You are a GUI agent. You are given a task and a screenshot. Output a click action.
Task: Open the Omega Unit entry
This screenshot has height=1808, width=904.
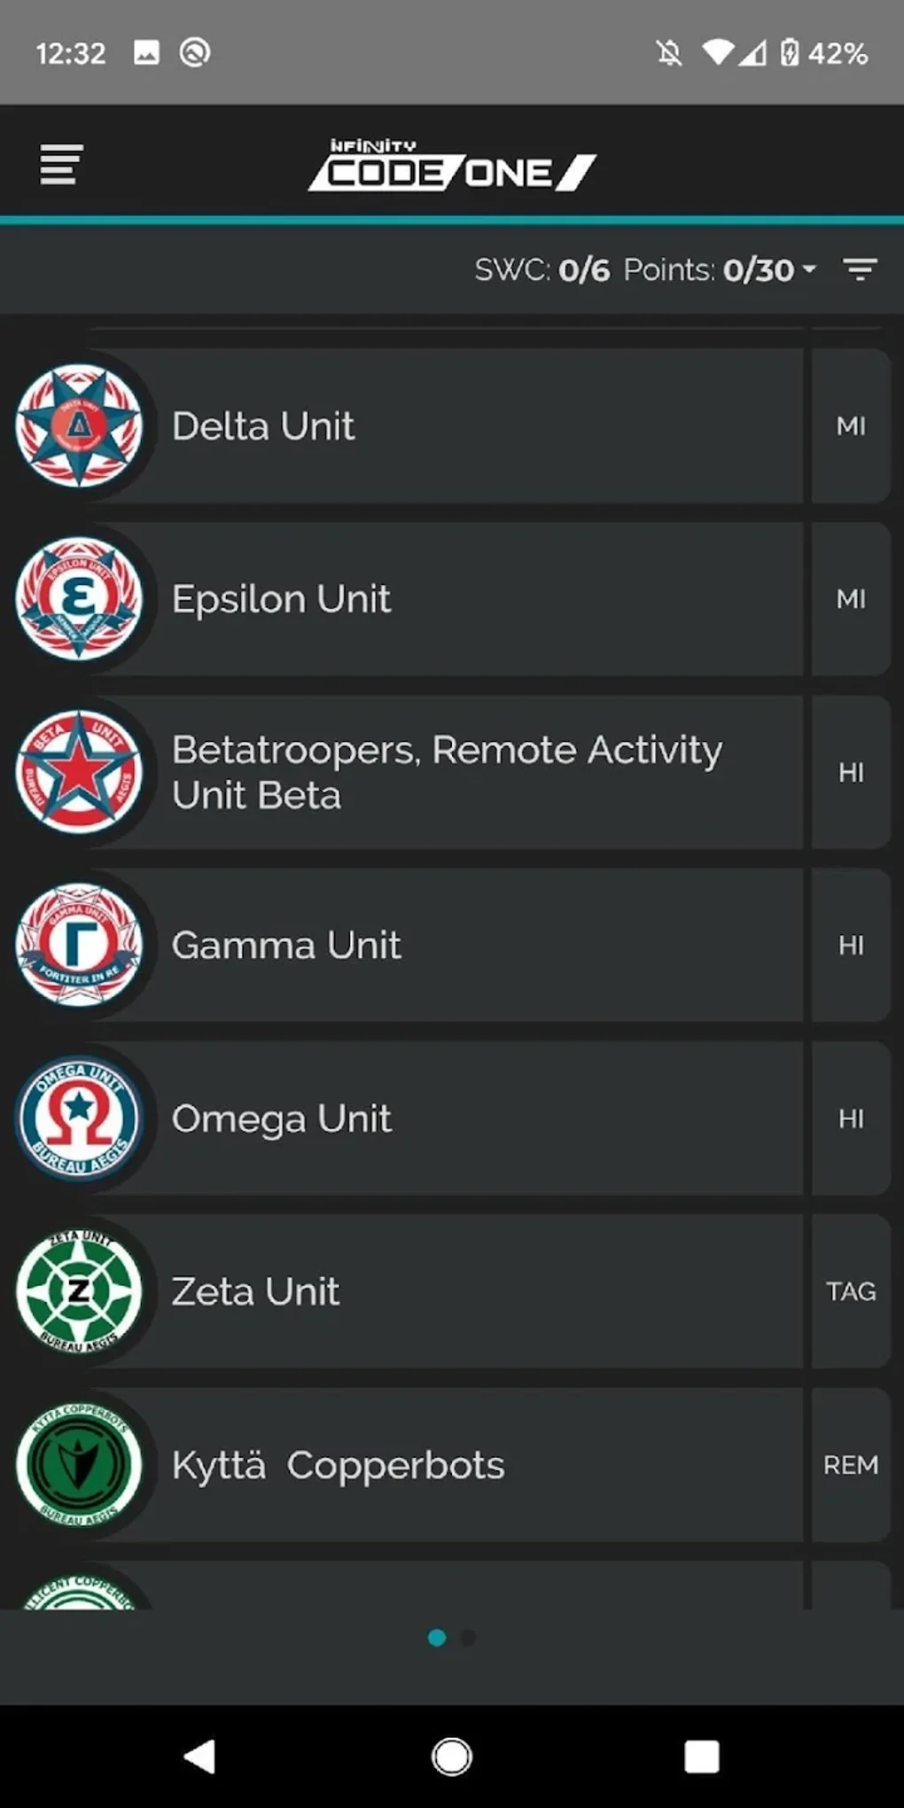coord(479,1118)
